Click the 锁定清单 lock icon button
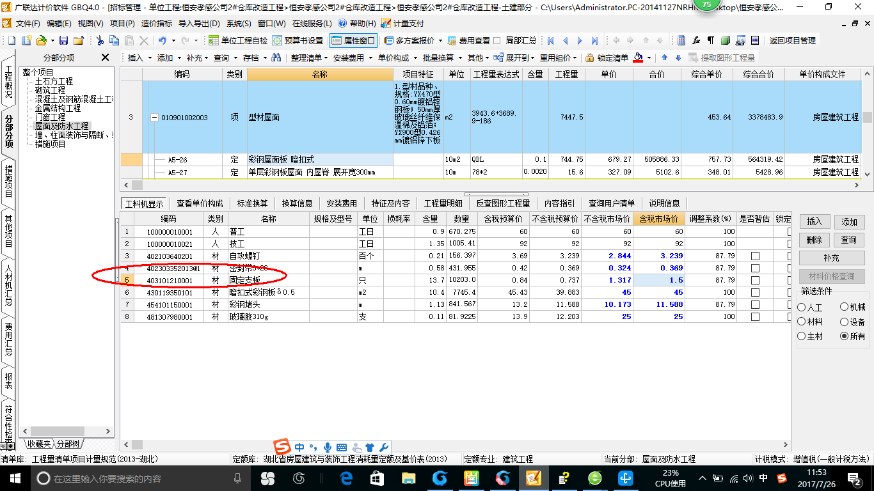The height and width of the screenshot is (491, 874). click(x=607, y=58)
